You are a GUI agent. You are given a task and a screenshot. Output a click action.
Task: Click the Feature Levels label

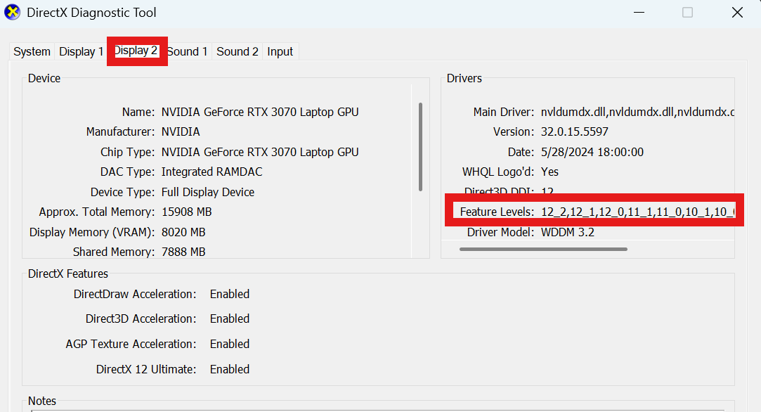coord(497,212)
